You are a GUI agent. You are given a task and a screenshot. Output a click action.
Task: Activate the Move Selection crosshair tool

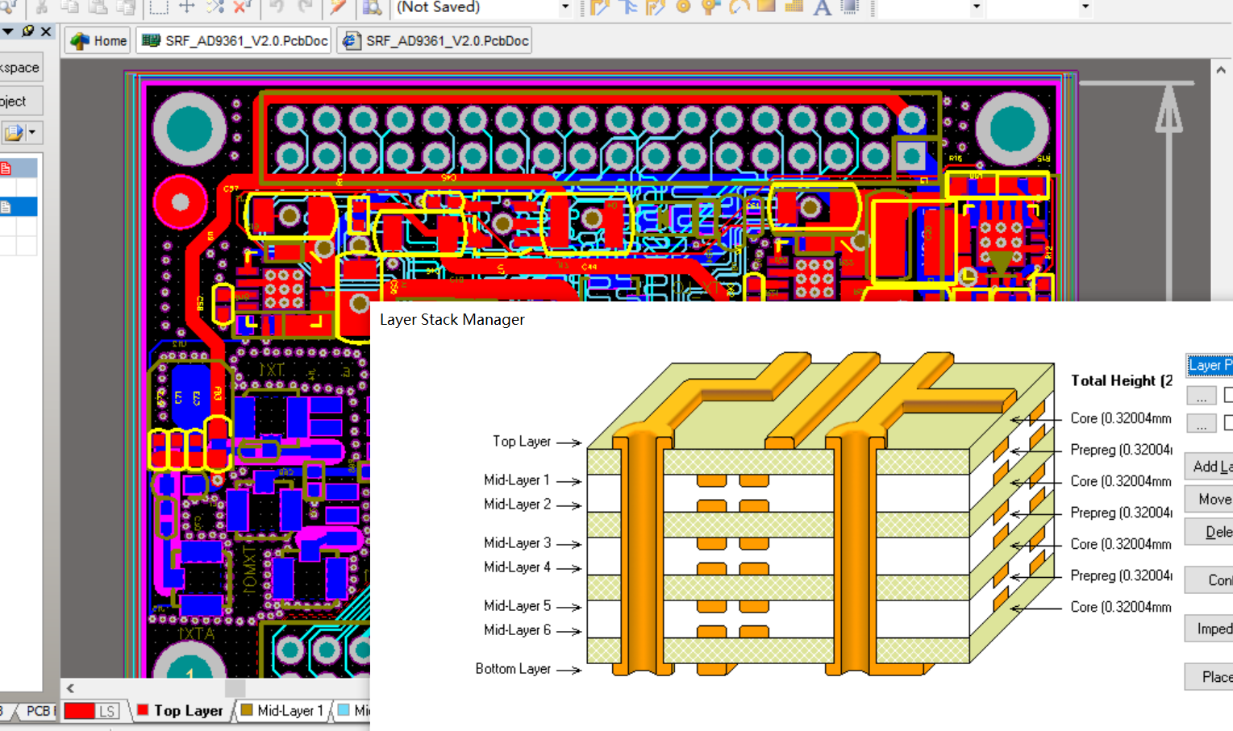coord(186,6)
